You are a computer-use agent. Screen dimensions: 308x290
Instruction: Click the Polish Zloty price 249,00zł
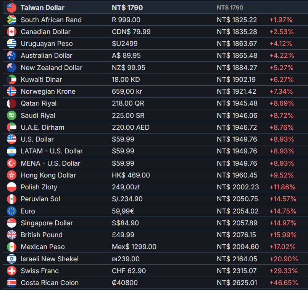[x=126, y=187]
